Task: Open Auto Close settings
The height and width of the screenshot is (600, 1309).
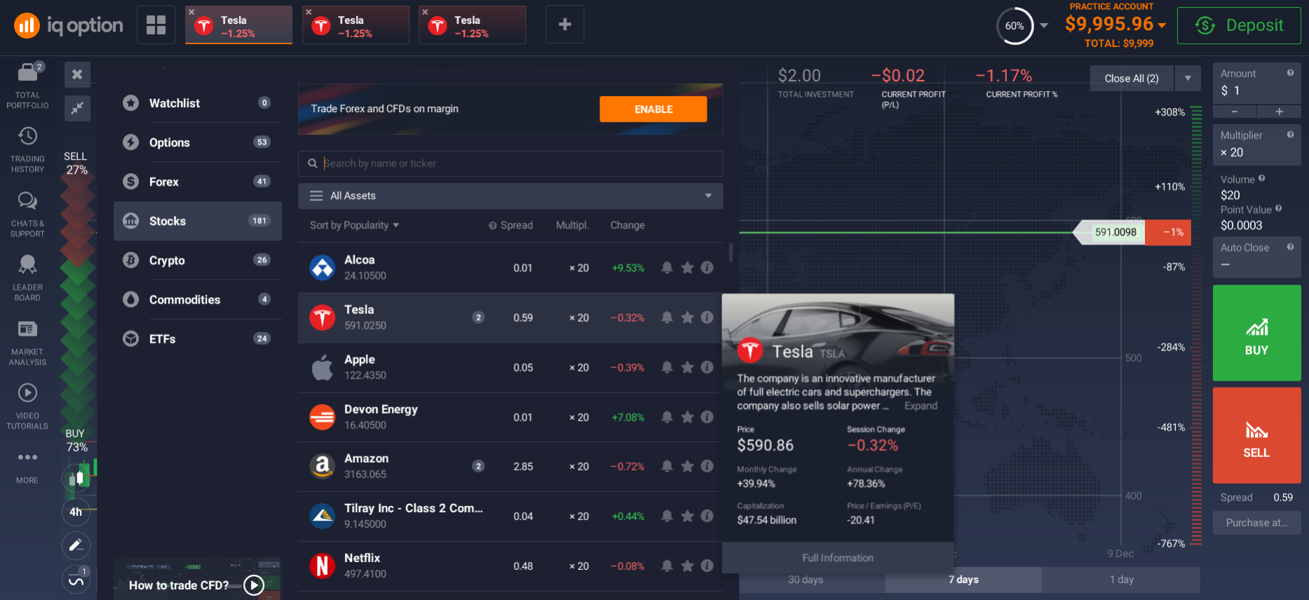Action: (1256, 257)
